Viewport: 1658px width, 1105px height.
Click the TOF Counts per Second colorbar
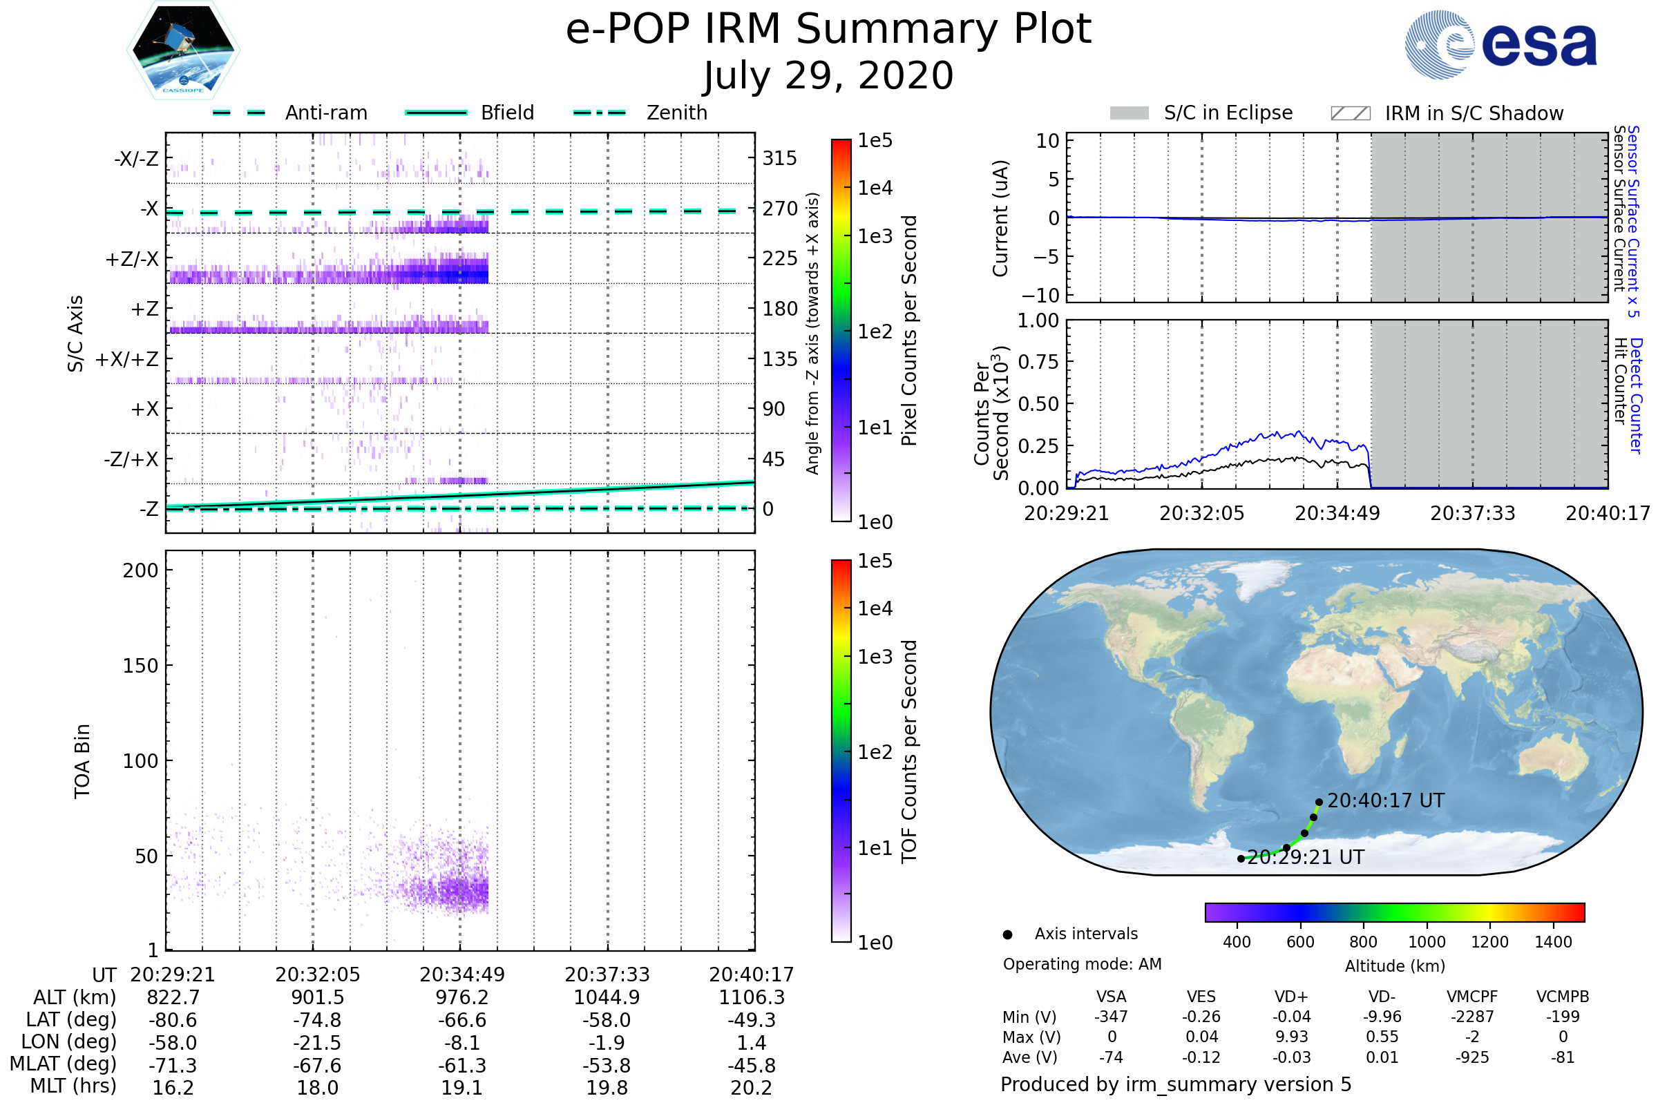(841, 751)
